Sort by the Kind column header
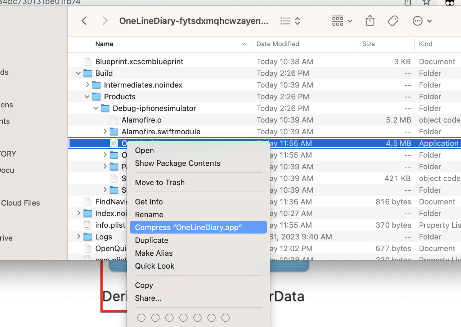Image resolution: width=461 pixels, height=327 pixels. click(426, 44)
